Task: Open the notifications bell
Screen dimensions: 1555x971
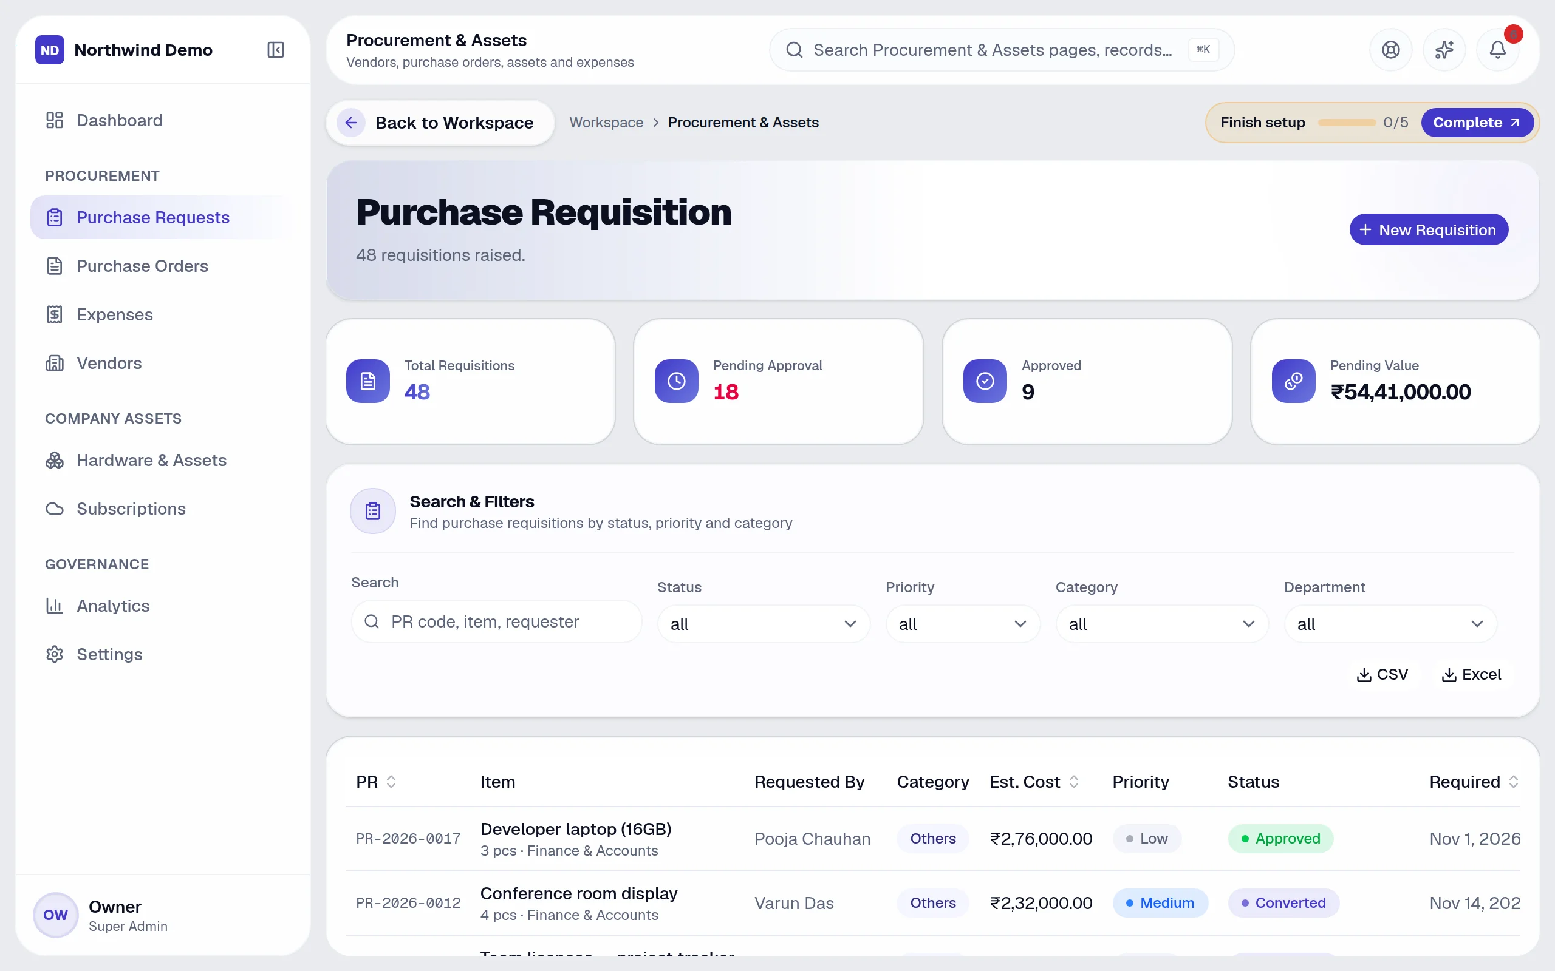Action: (x=1497, y=49)
